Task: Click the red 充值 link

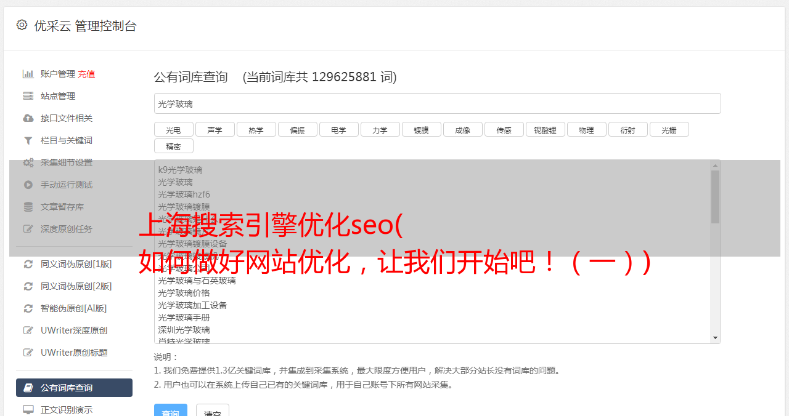Action: [x=86, y=74]
